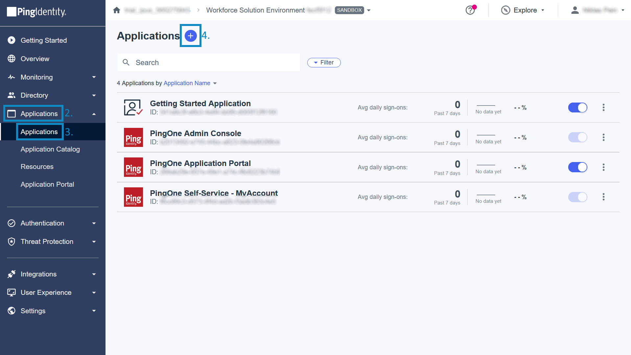Screen dimensions: 631x355
Task: Click the PingOne Self-Service MyAccount Ping logo
Action: click(133, 197)
